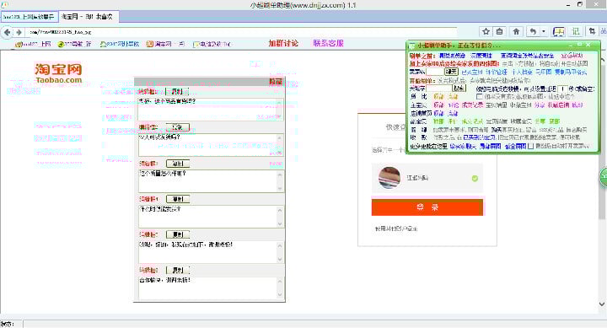The image size is (607, 328).
Task: Click the browser back arrow button
Action: tap(7, 32)
